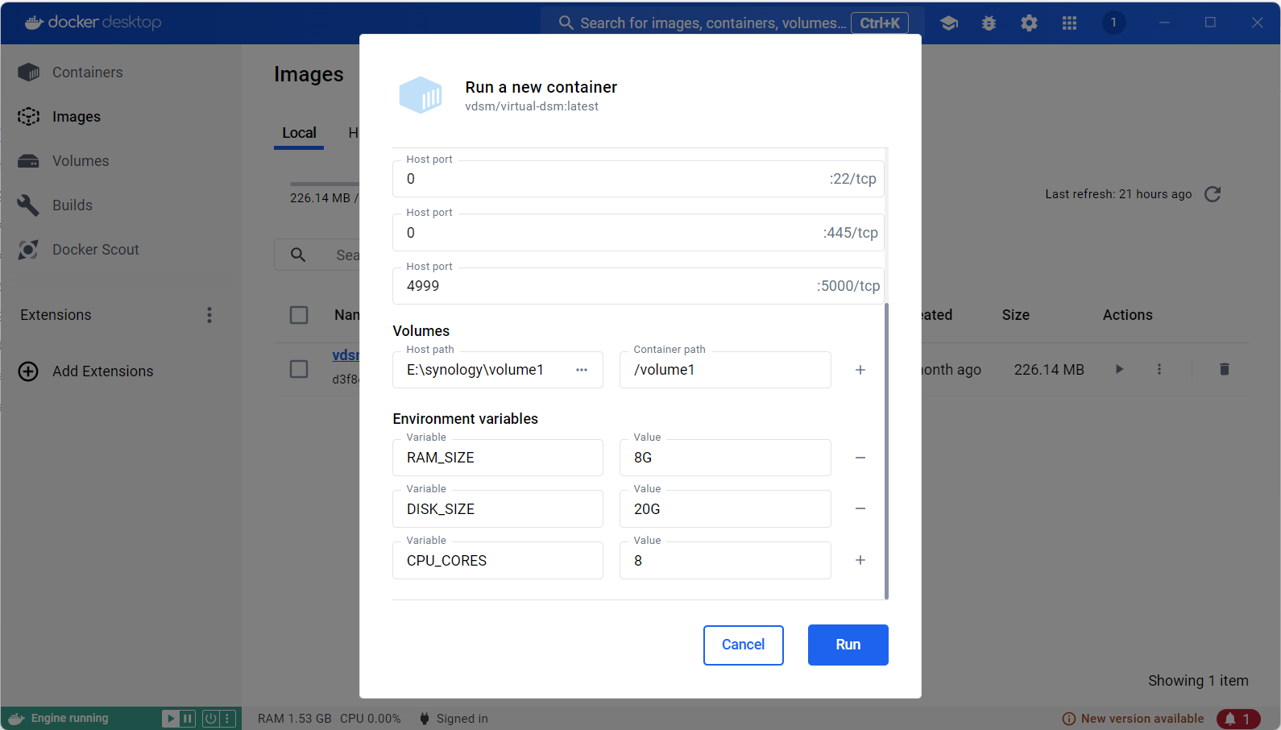The height and width of the screenshot is (730, 1281).
Task: Click the engine power restart icon
Action: point(210,718)
